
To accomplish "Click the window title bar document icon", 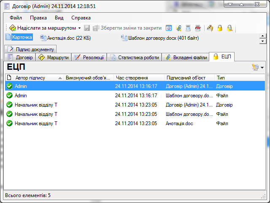I will 7,6.
